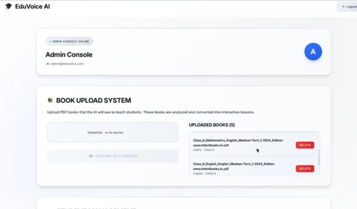Click the 'english - Class 6' label
The width and height of the screenshot is (357, 209).
[x=204, y=173]
